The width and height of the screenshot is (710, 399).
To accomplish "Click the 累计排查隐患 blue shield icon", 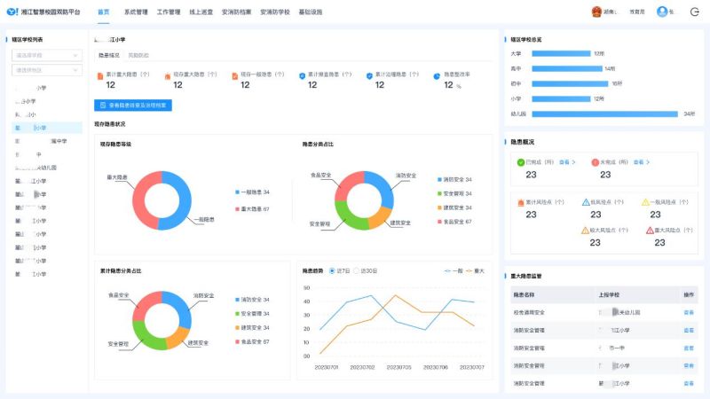I will [302, 75].
